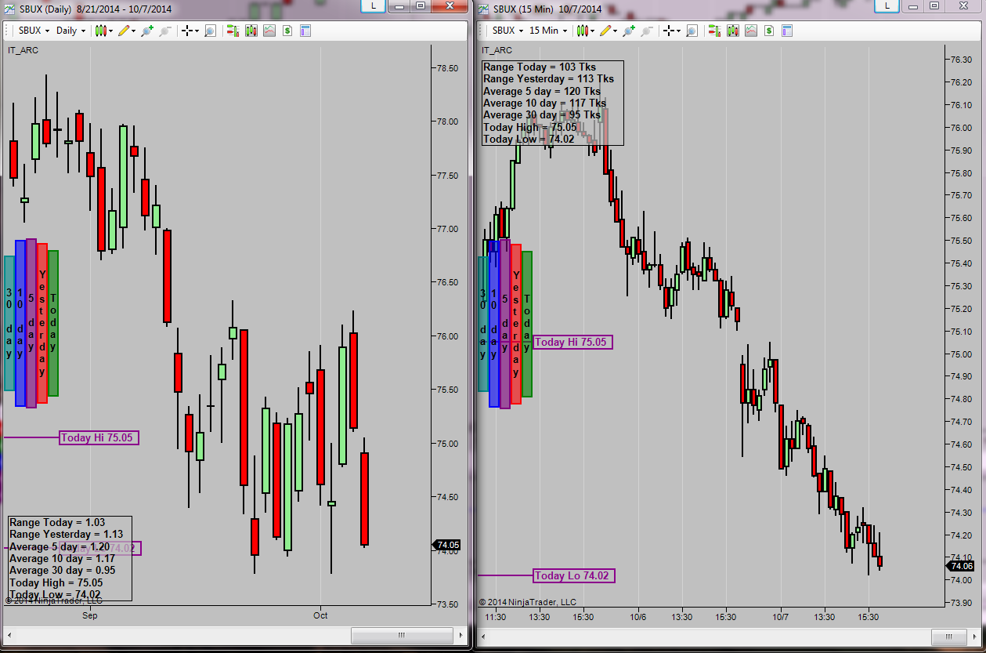Click the horizontal scrollbar thumb in Daily chart
This screenshot has width=986, height=653.
pos(400,635)
